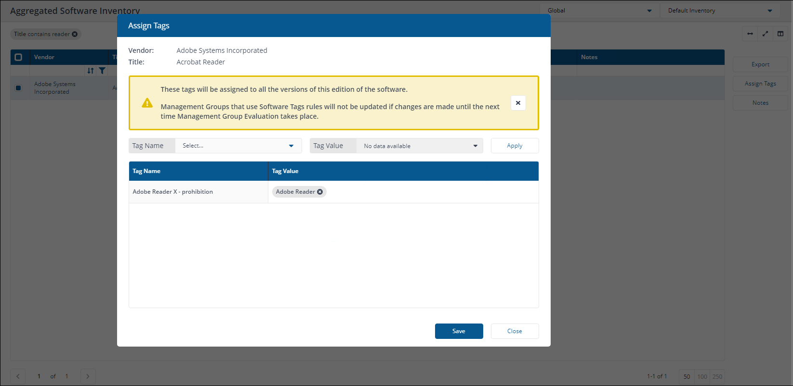Click the Vendor column sort icon
The height and width of the screenshot is (386, 793).
point(91,71)
